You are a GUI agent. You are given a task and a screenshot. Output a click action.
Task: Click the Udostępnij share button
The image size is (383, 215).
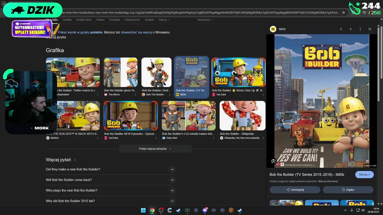(x=295, y=190)
